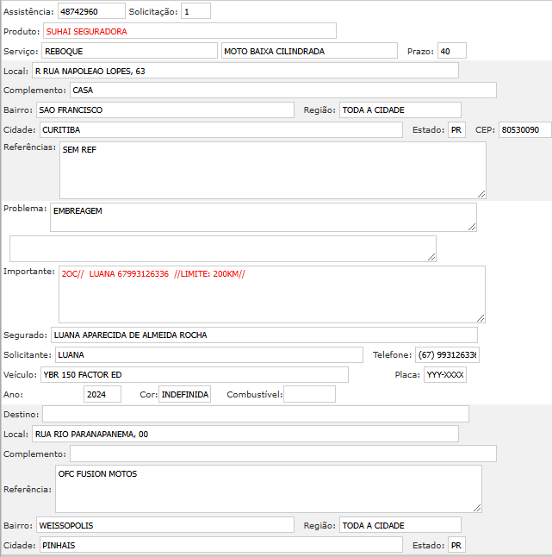Focus the Solicitação field
This screenshot has width=552, height=557.
(x=195, y=12)
